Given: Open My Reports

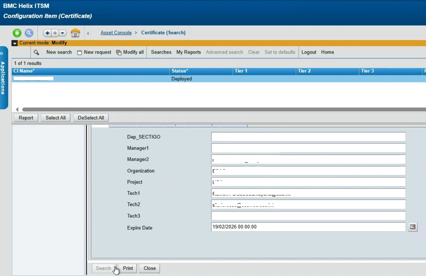Looking at the screenshot, I should coord(188,52).
